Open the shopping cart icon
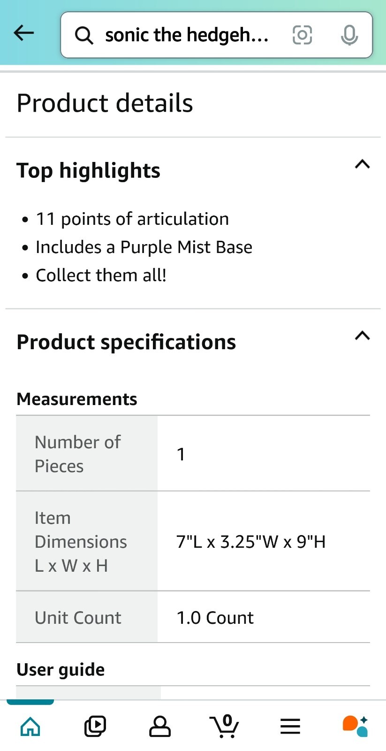 [225, 726]
